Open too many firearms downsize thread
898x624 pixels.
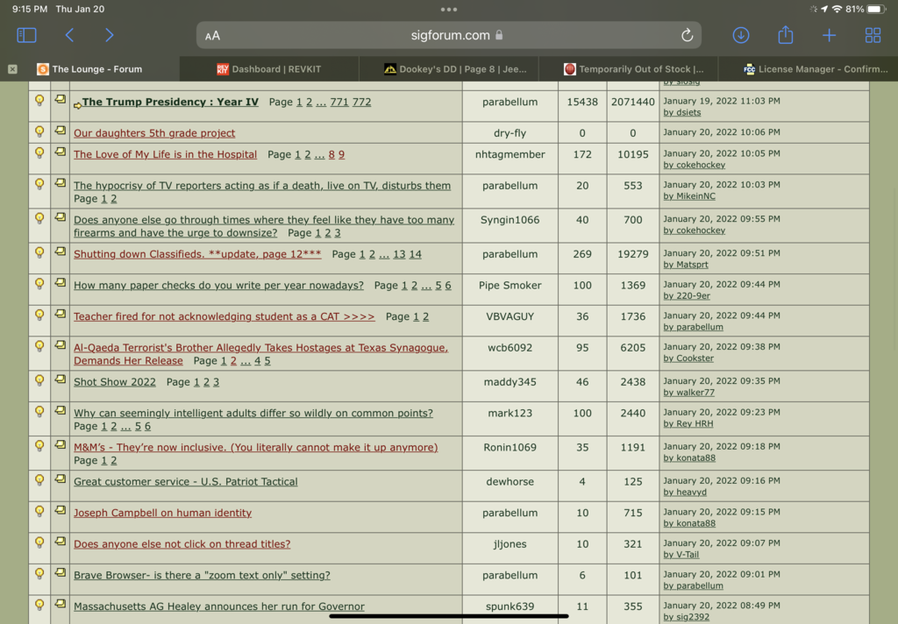263,226
